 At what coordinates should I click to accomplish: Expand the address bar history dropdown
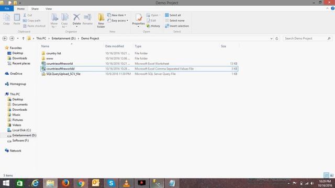(x=271, y=39)
